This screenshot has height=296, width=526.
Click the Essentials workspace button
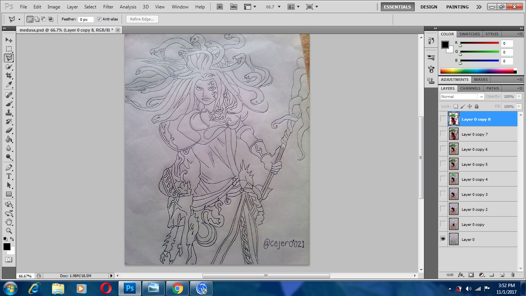point(398,7)
